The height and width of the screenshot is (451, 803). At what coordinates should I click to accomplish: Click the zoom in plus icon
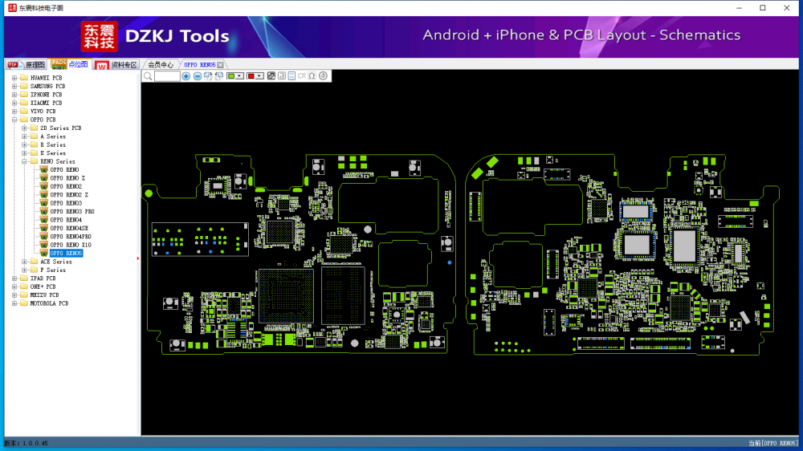pos(186,76)
